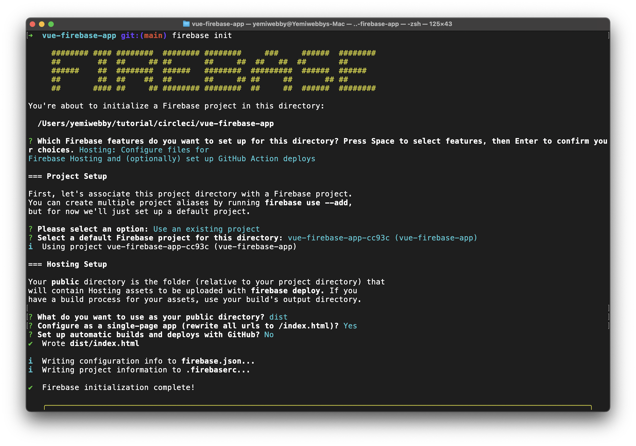Image resolution: width=636 pixels, height=446 pixels.
Task: Click the green question mark beside public directory prompt
Action: coord(30,317)
